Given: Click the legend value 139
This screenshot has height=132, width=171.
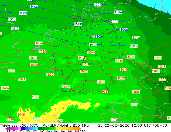Looking at the screenshot, I should [x=70, y=131].
